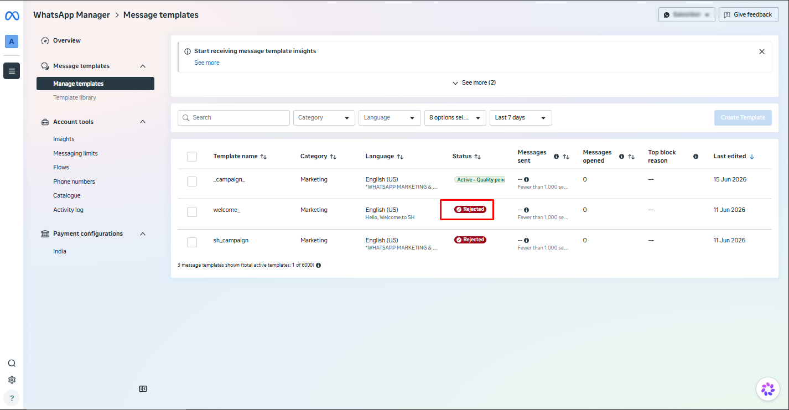Open the welcome_ template name
Screen dimensions: 789x410
click(227, 210)
